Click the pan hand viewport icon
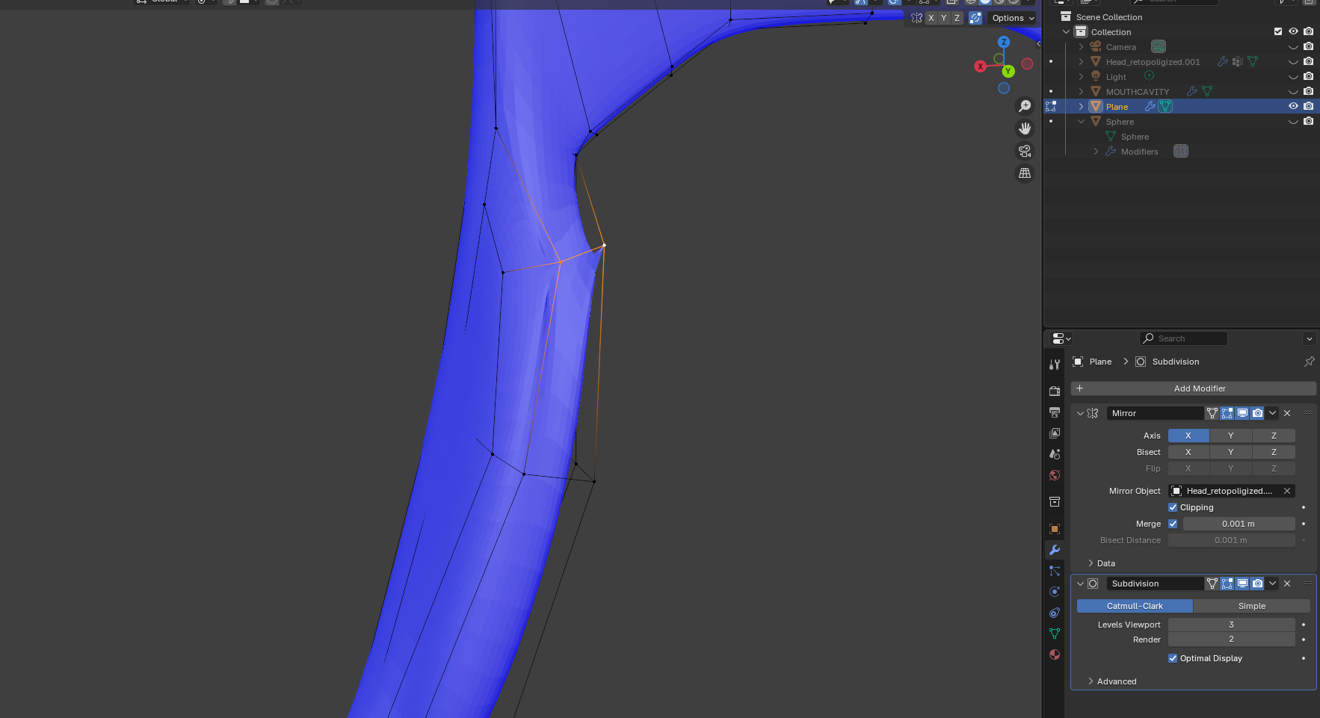 coord(1025,129)
